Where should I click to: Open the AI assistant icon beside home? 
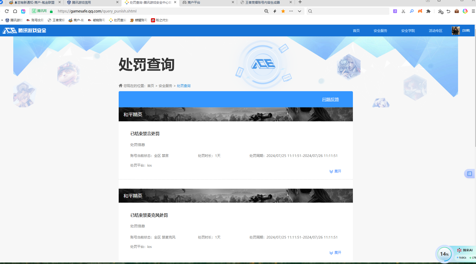[23, 11]
